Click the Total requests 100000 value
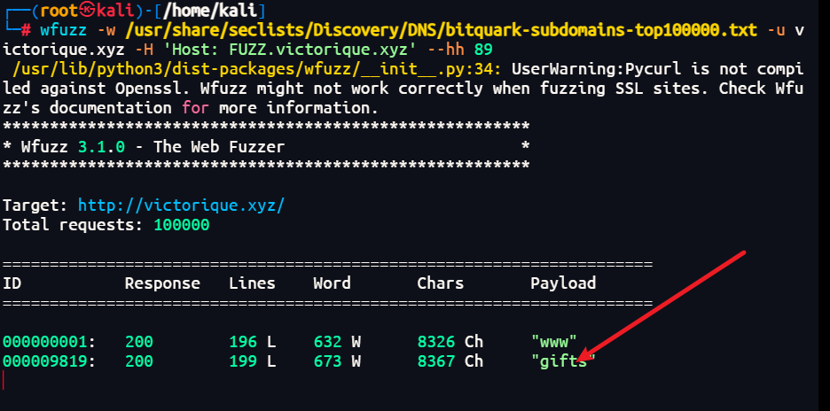 pyautogui.click(x=181, y=226)
